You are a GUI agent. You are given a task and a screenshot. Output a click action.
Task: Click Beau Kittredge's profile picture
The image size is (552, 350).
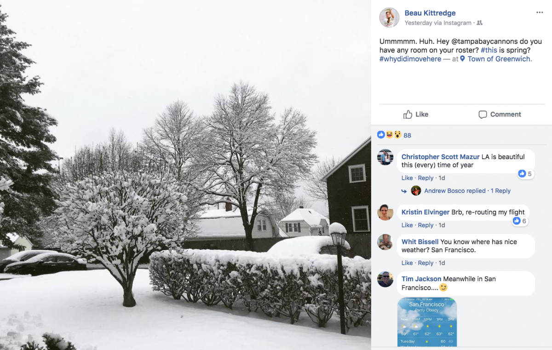389,17
